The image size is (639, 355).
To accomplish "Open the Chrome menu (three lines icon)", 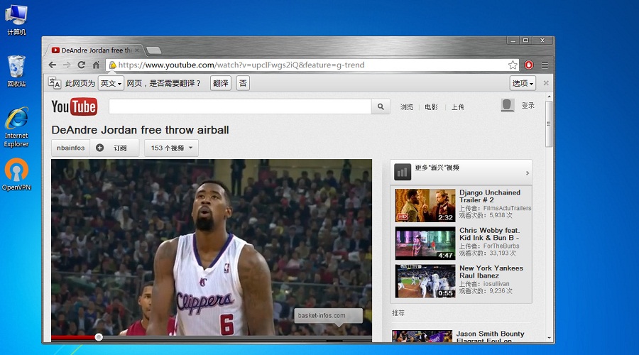I will [x=545, y=65].
